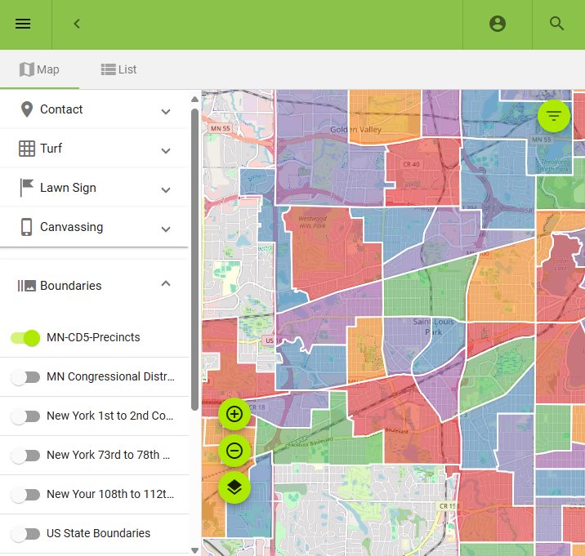The image size is (585, 556).
Task: Open the user account profile icon
Action: (498, 24)
